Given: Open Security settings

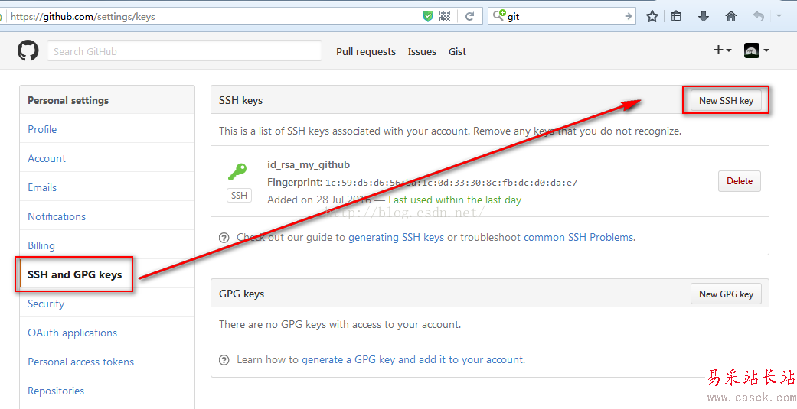Looking at the screenshot, I should (46, 304).
